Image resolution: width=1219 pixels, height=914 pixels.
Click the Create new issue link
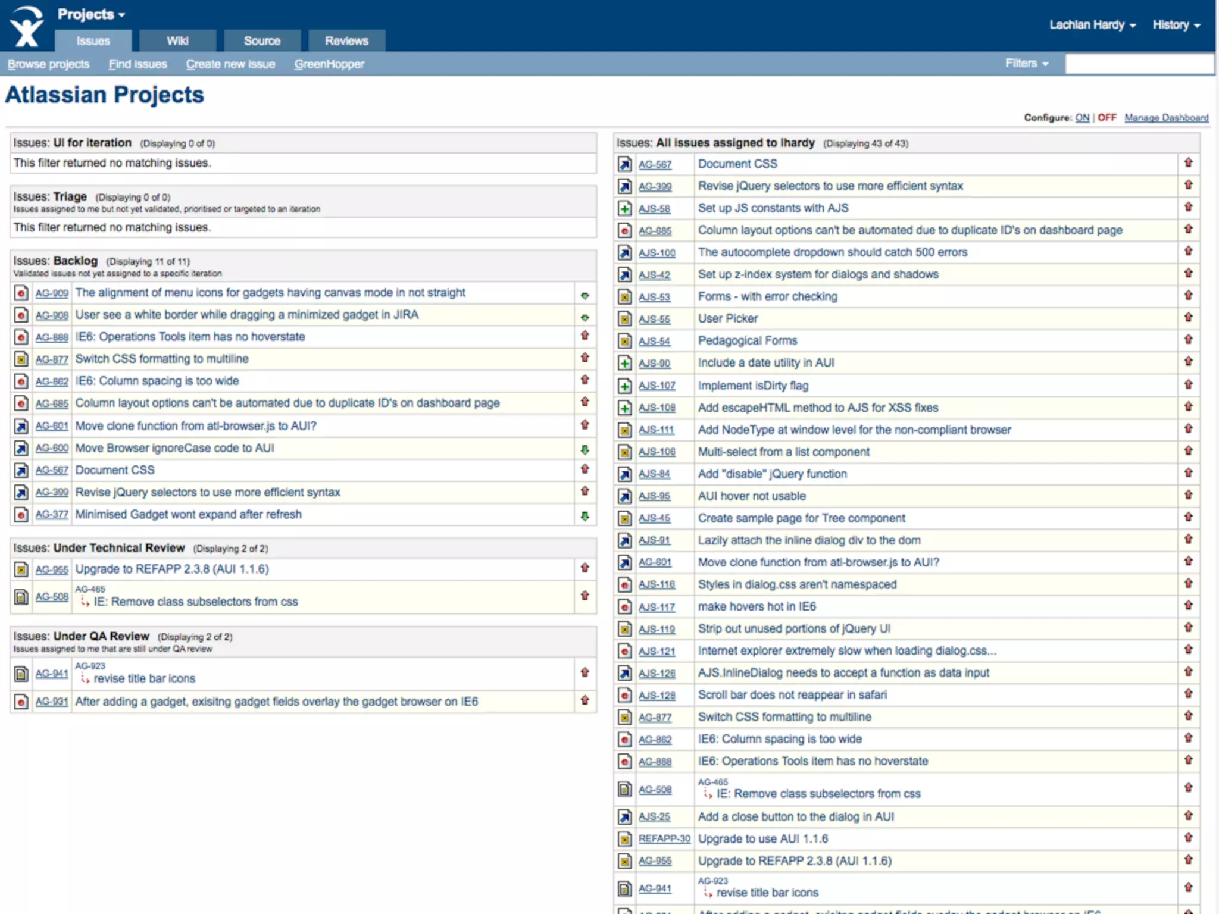[230, 64]
